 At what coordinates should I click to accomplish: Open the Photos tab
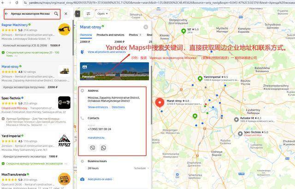[133, 35]
